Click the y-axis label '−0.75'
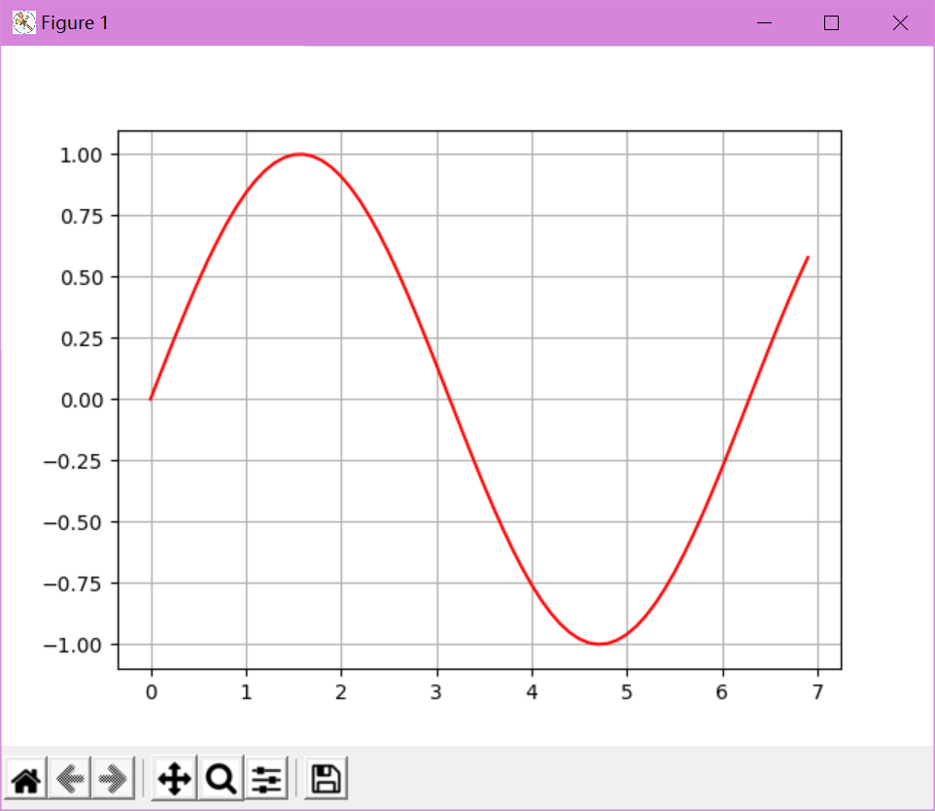Image resolution: width=935 pixels, height=811 pixels. (72, 583)
